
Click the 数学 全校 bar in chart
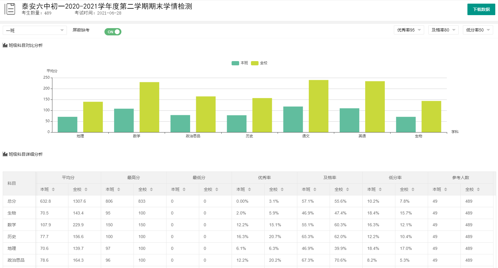tap(149, 107)
